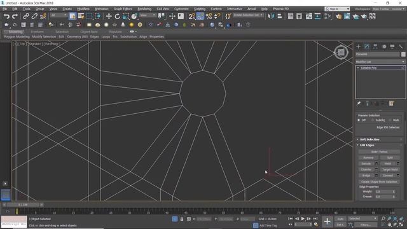Click the Redo arrow icon
The height and width of the screenshot is (229, 407).
coord(15,17)
